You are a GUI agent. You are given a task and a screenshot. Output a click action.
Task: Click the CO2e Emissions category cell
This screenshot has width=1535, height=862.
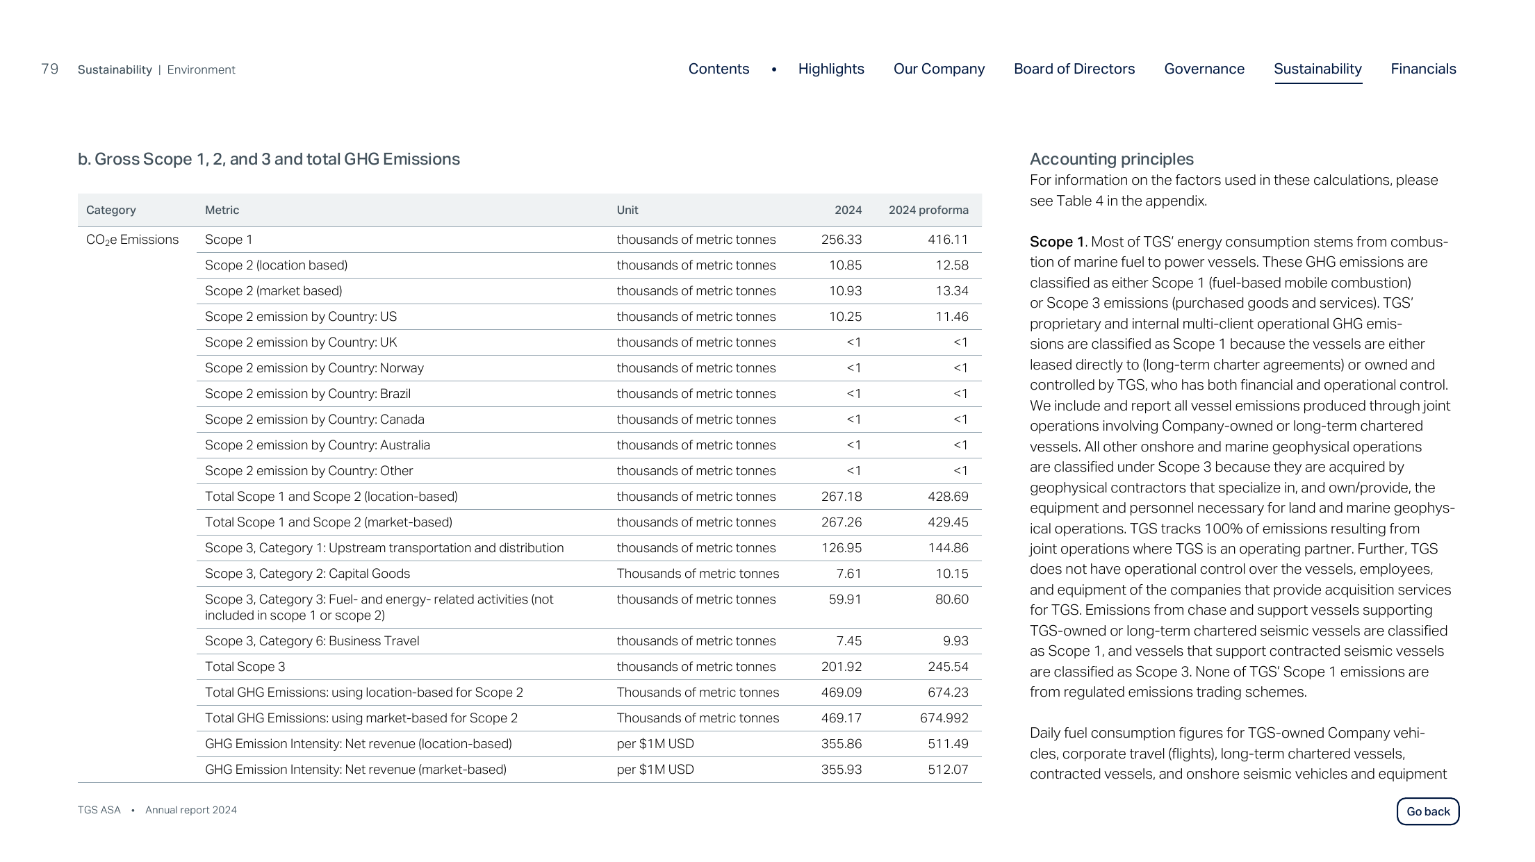click(x=132, y=240)
